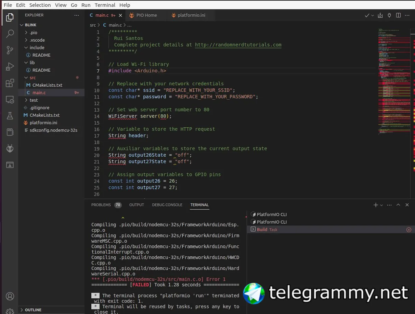Click the PlatformIO build checkmark icon
Image resolution: width=415 pixels, height=314 pixels.
(367, 15)
